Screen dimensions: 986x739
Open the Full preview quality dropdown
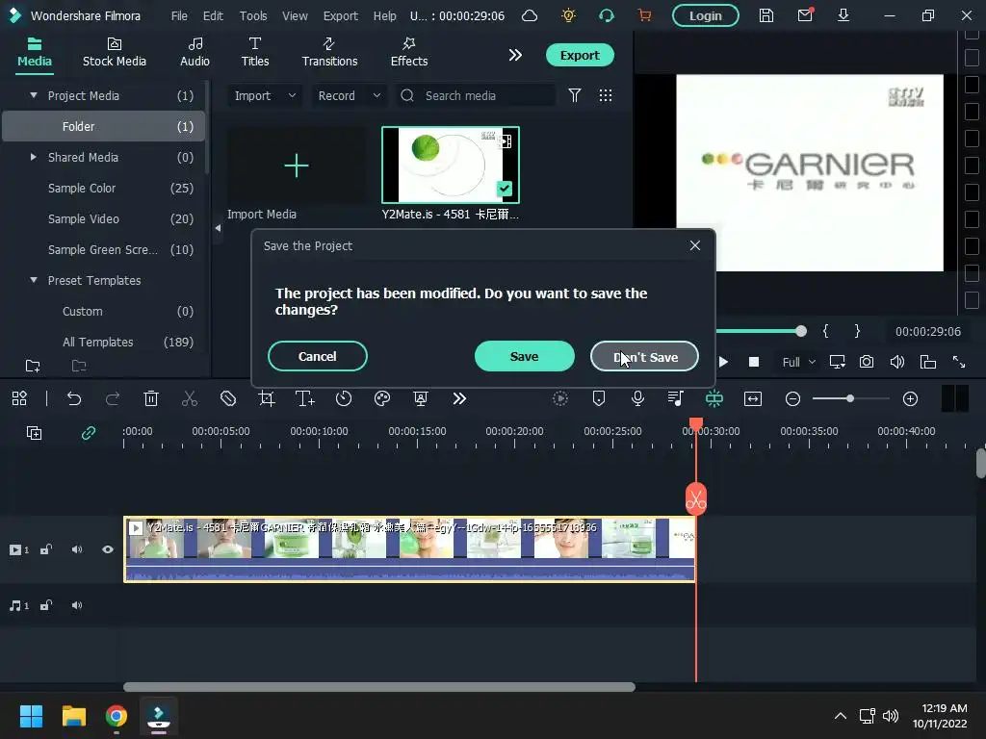(798, 362)
